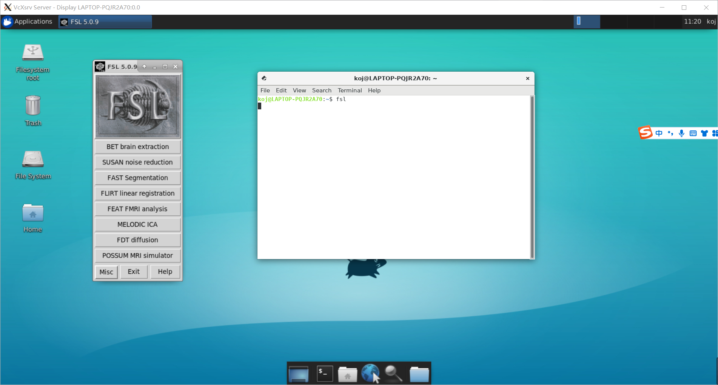The width and height of the screenshot is (718, 385).
Task: Open the Terminal menu in the terminal window
Action: [x=349, y=90]
